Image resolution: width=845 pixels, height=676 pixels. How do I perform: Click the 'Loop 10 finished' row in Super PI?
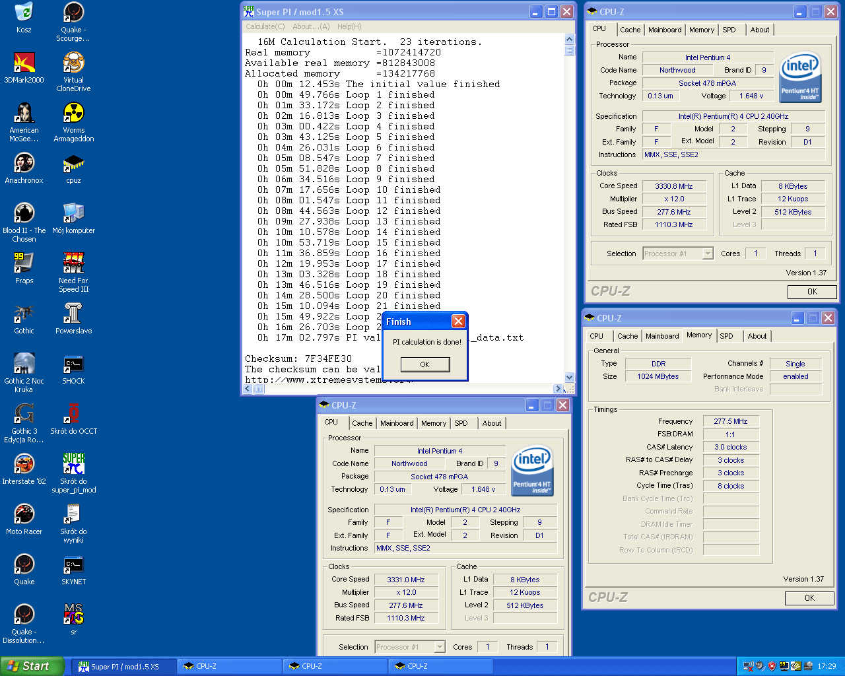point(349,189)
